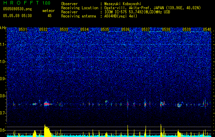
Task: Click the antenna text A504HB(yagi 4el)
Action: [x=121, y=16]
